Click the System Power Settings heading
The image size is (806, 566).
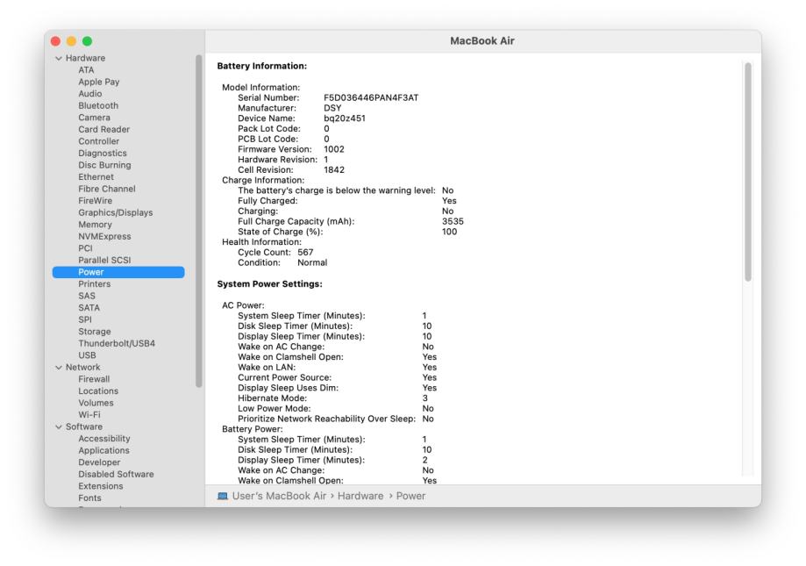click(269, 283)
